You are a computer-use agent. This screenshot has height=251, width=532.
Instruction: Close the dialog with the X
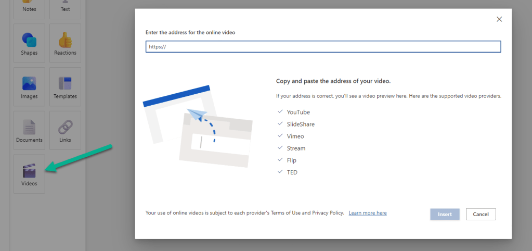499,19
